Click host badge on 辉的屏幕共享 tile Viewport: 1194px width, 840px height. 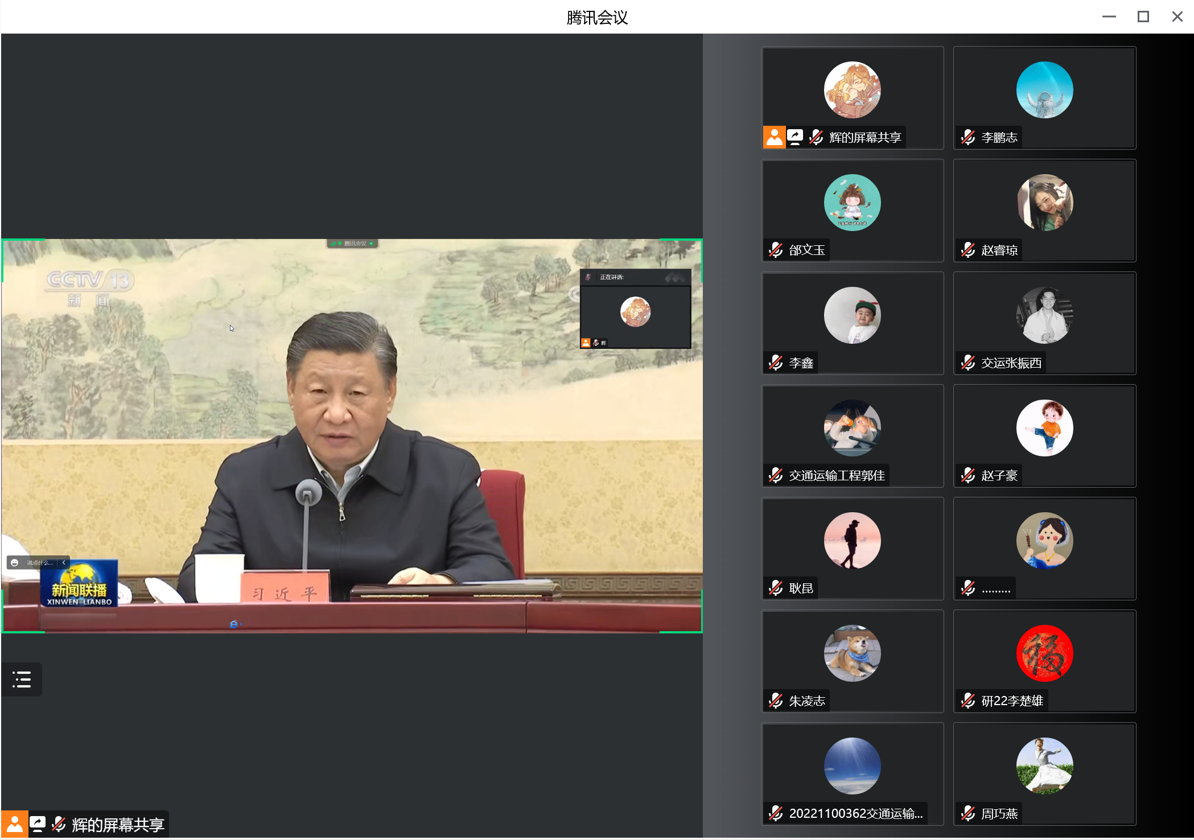click(x=774, y=137)
